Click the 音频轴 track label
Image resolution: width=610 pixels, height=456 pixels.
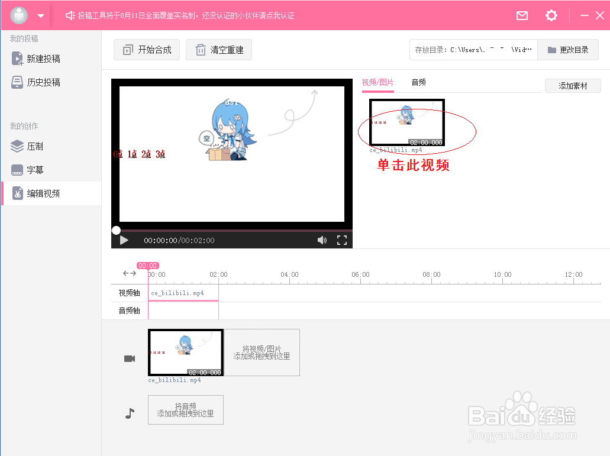(129, 311)
